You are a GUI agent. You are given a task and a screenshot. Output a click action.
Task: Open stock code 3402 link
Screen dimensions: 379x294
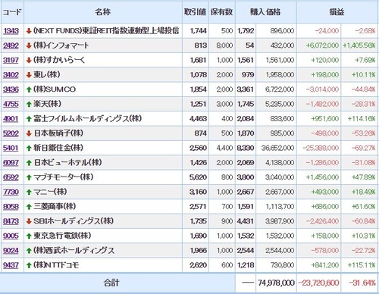pyautogui.click(x=11, y=75)
